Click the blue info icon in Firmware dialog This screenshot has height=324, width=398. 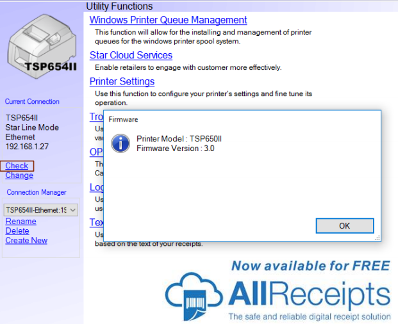(120, 143)
